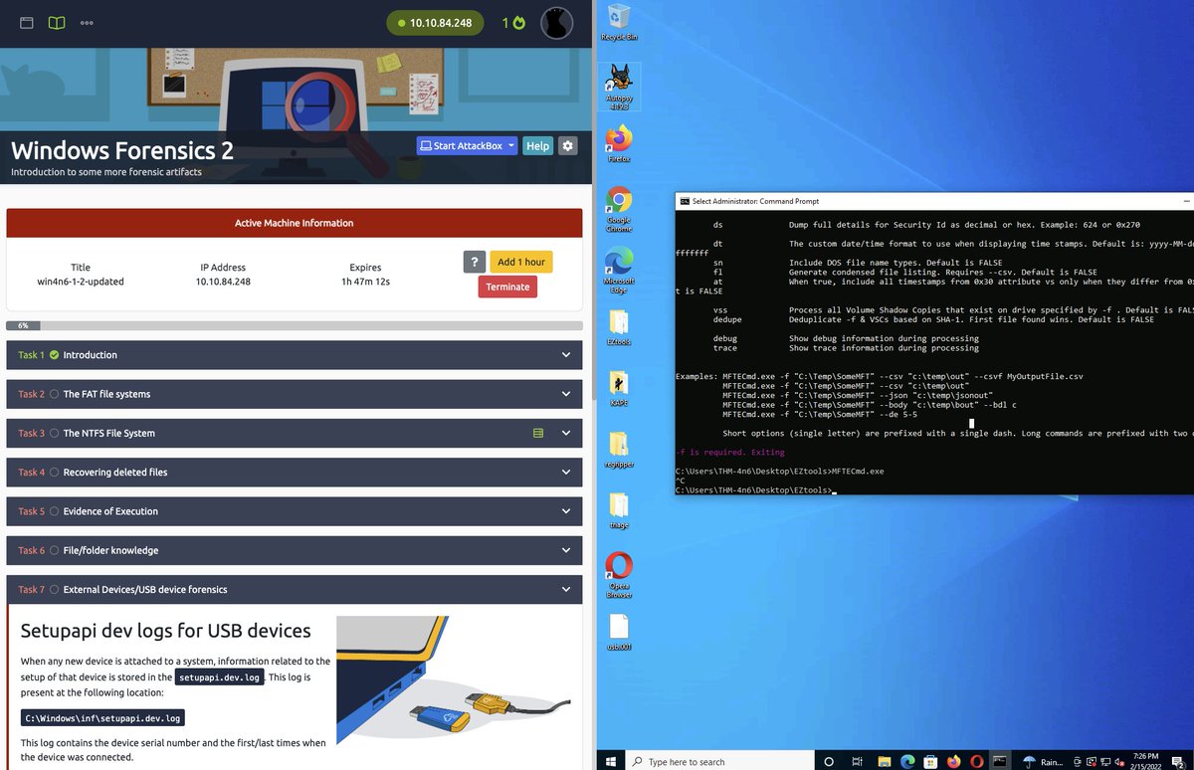Screen dimensions: 1194x770
Task: Toggle Task 4 completion circle
Action: click(55, 472)
